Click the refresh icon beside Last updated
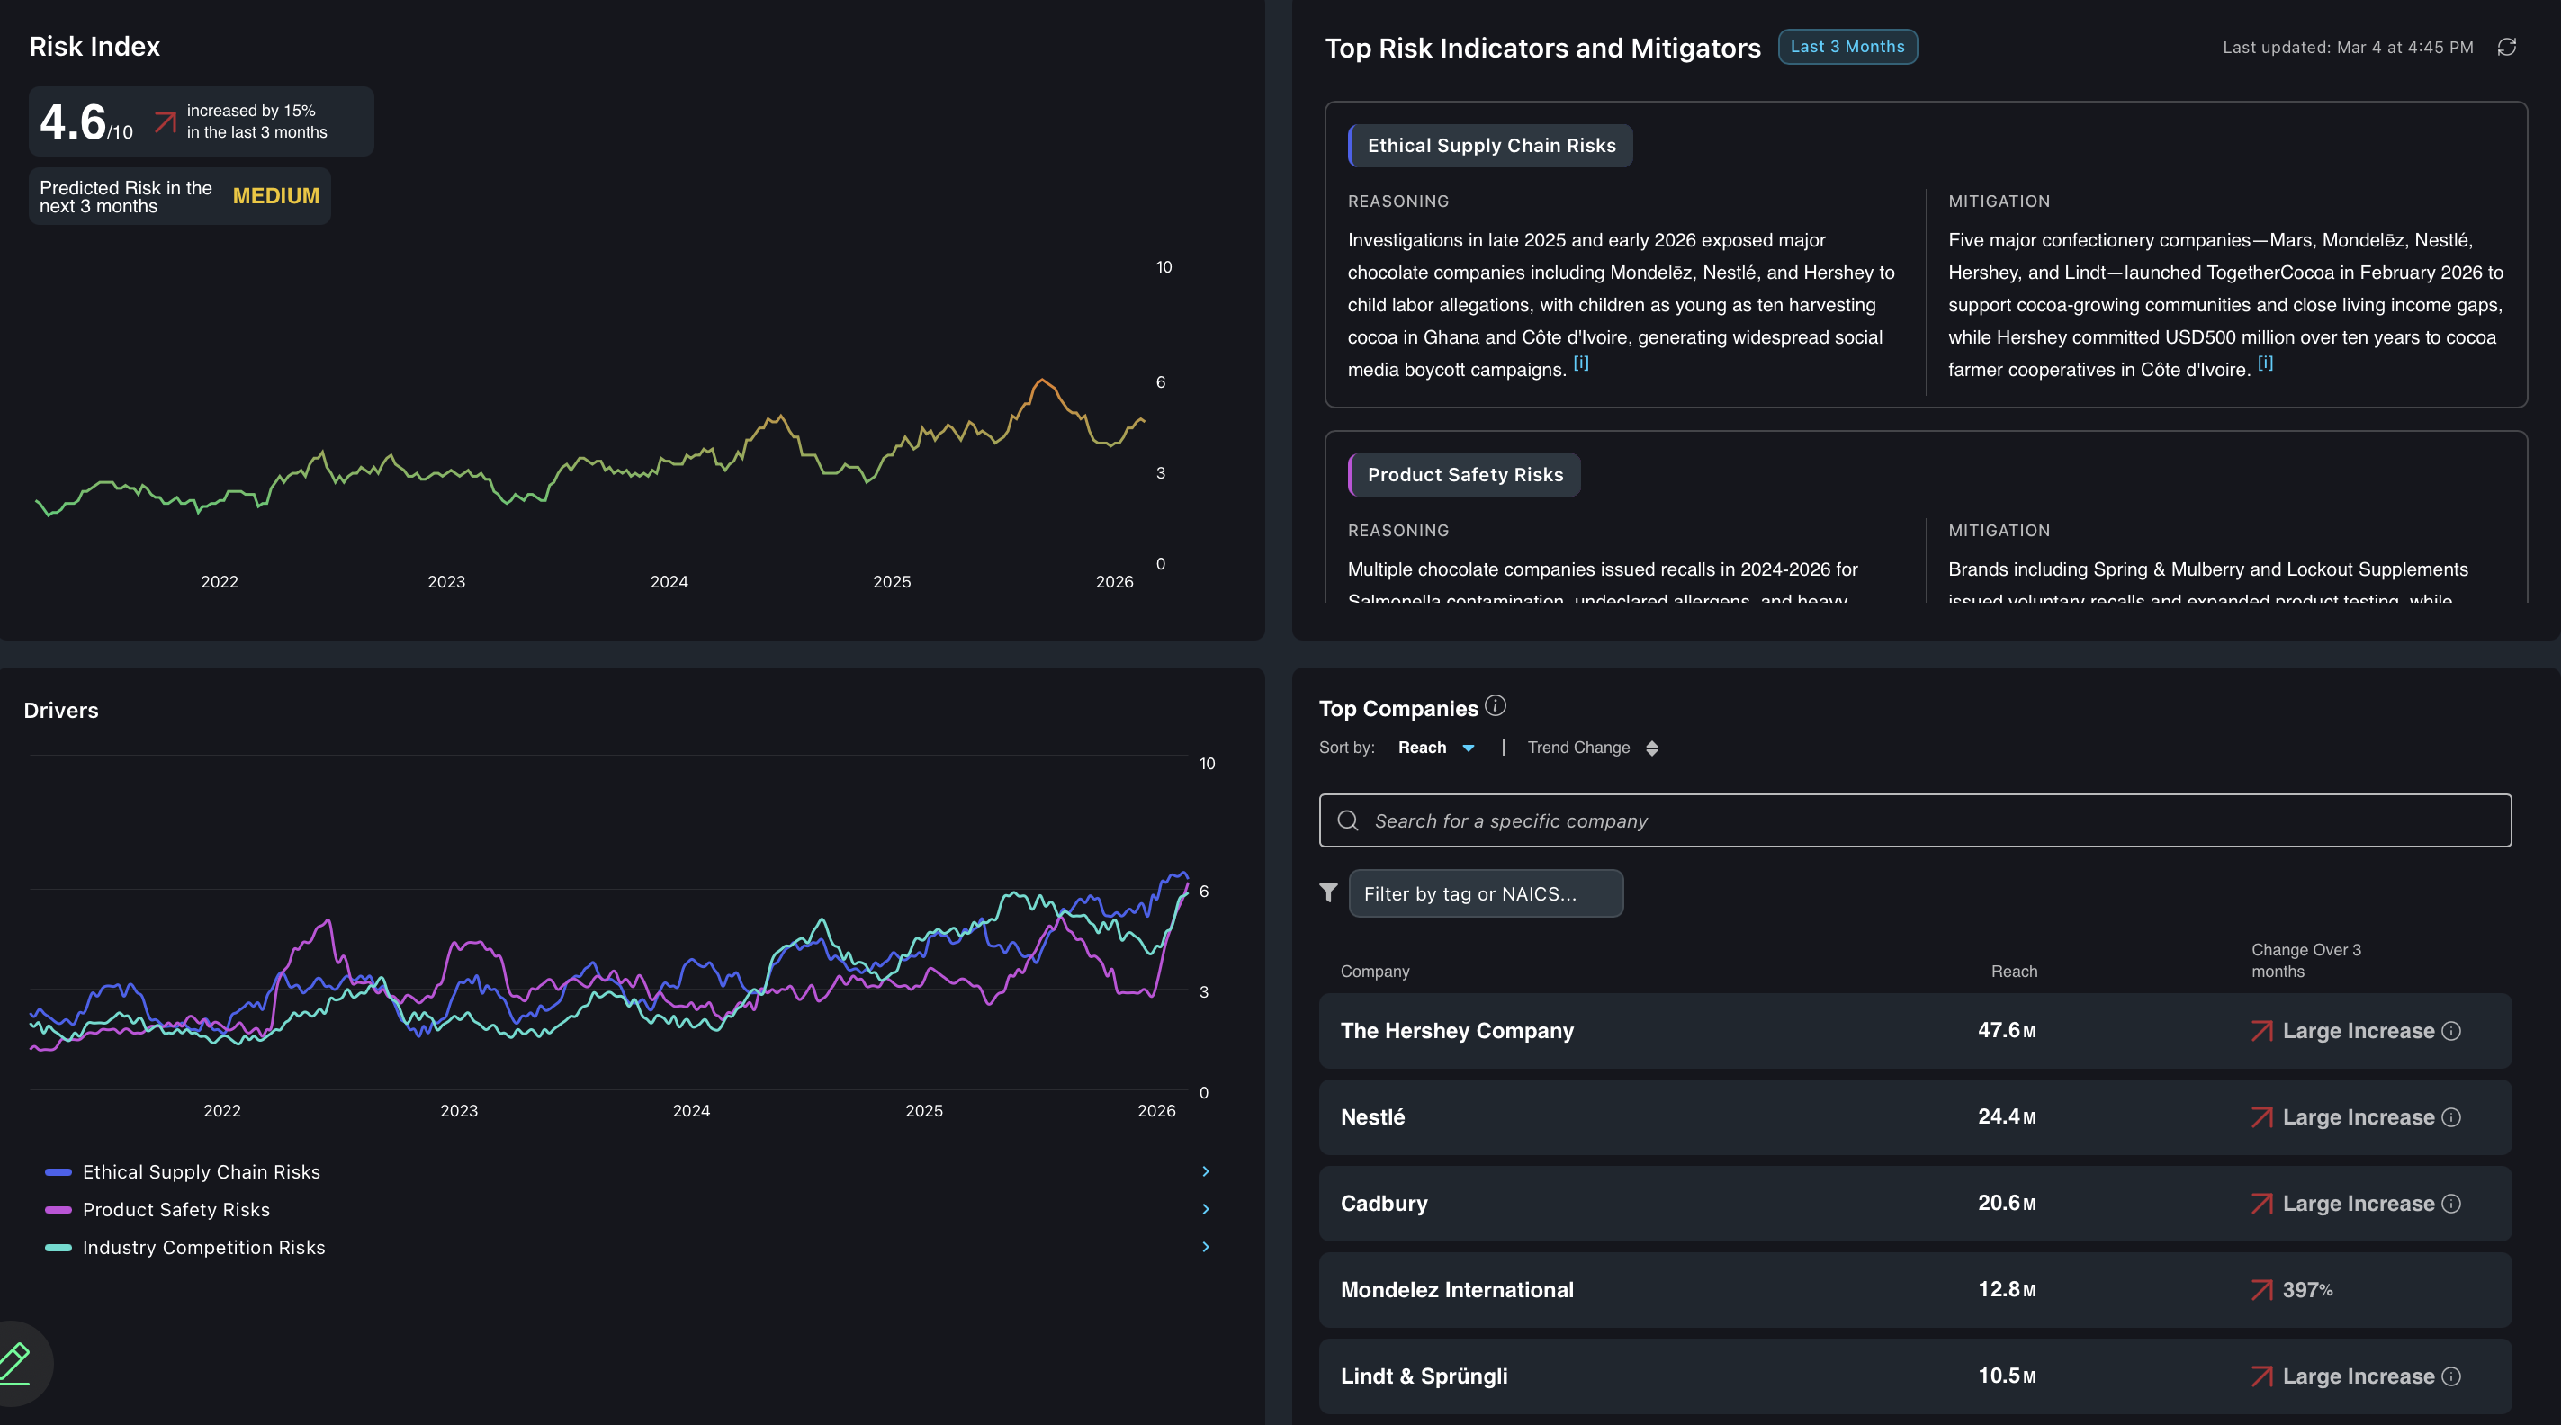Screen dimensions: 2561x1425 (x=2506, y=47)
